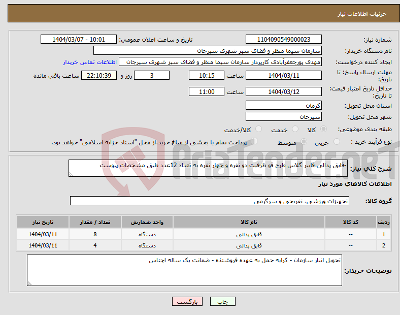This screenshot has width=400, height=315.
Task: Click the remaining days field showing 3
Action: [152, 75]
